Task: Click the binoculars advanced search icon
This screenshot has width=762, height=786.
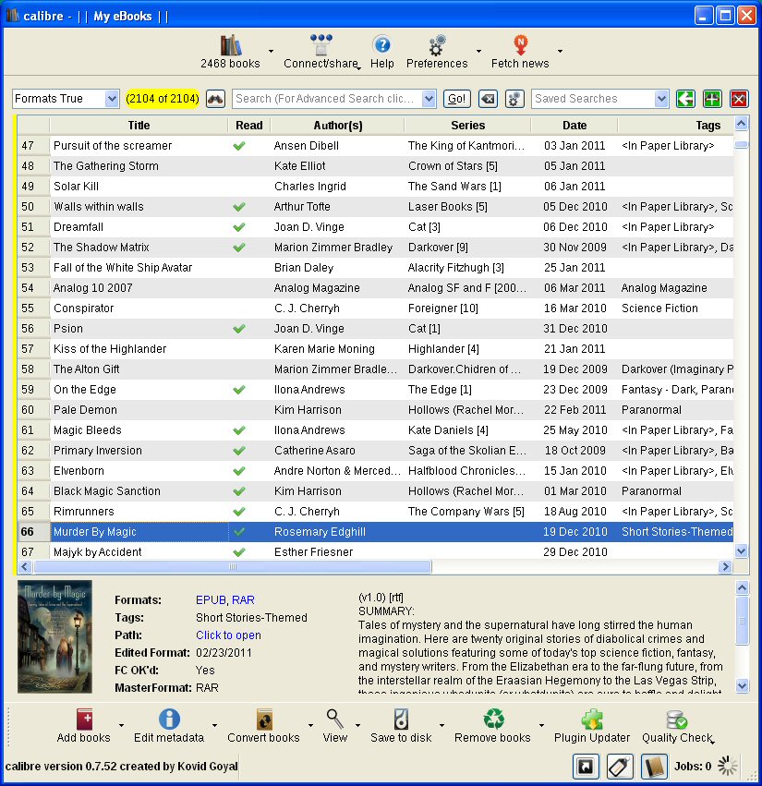Action: tap(215, 99)
